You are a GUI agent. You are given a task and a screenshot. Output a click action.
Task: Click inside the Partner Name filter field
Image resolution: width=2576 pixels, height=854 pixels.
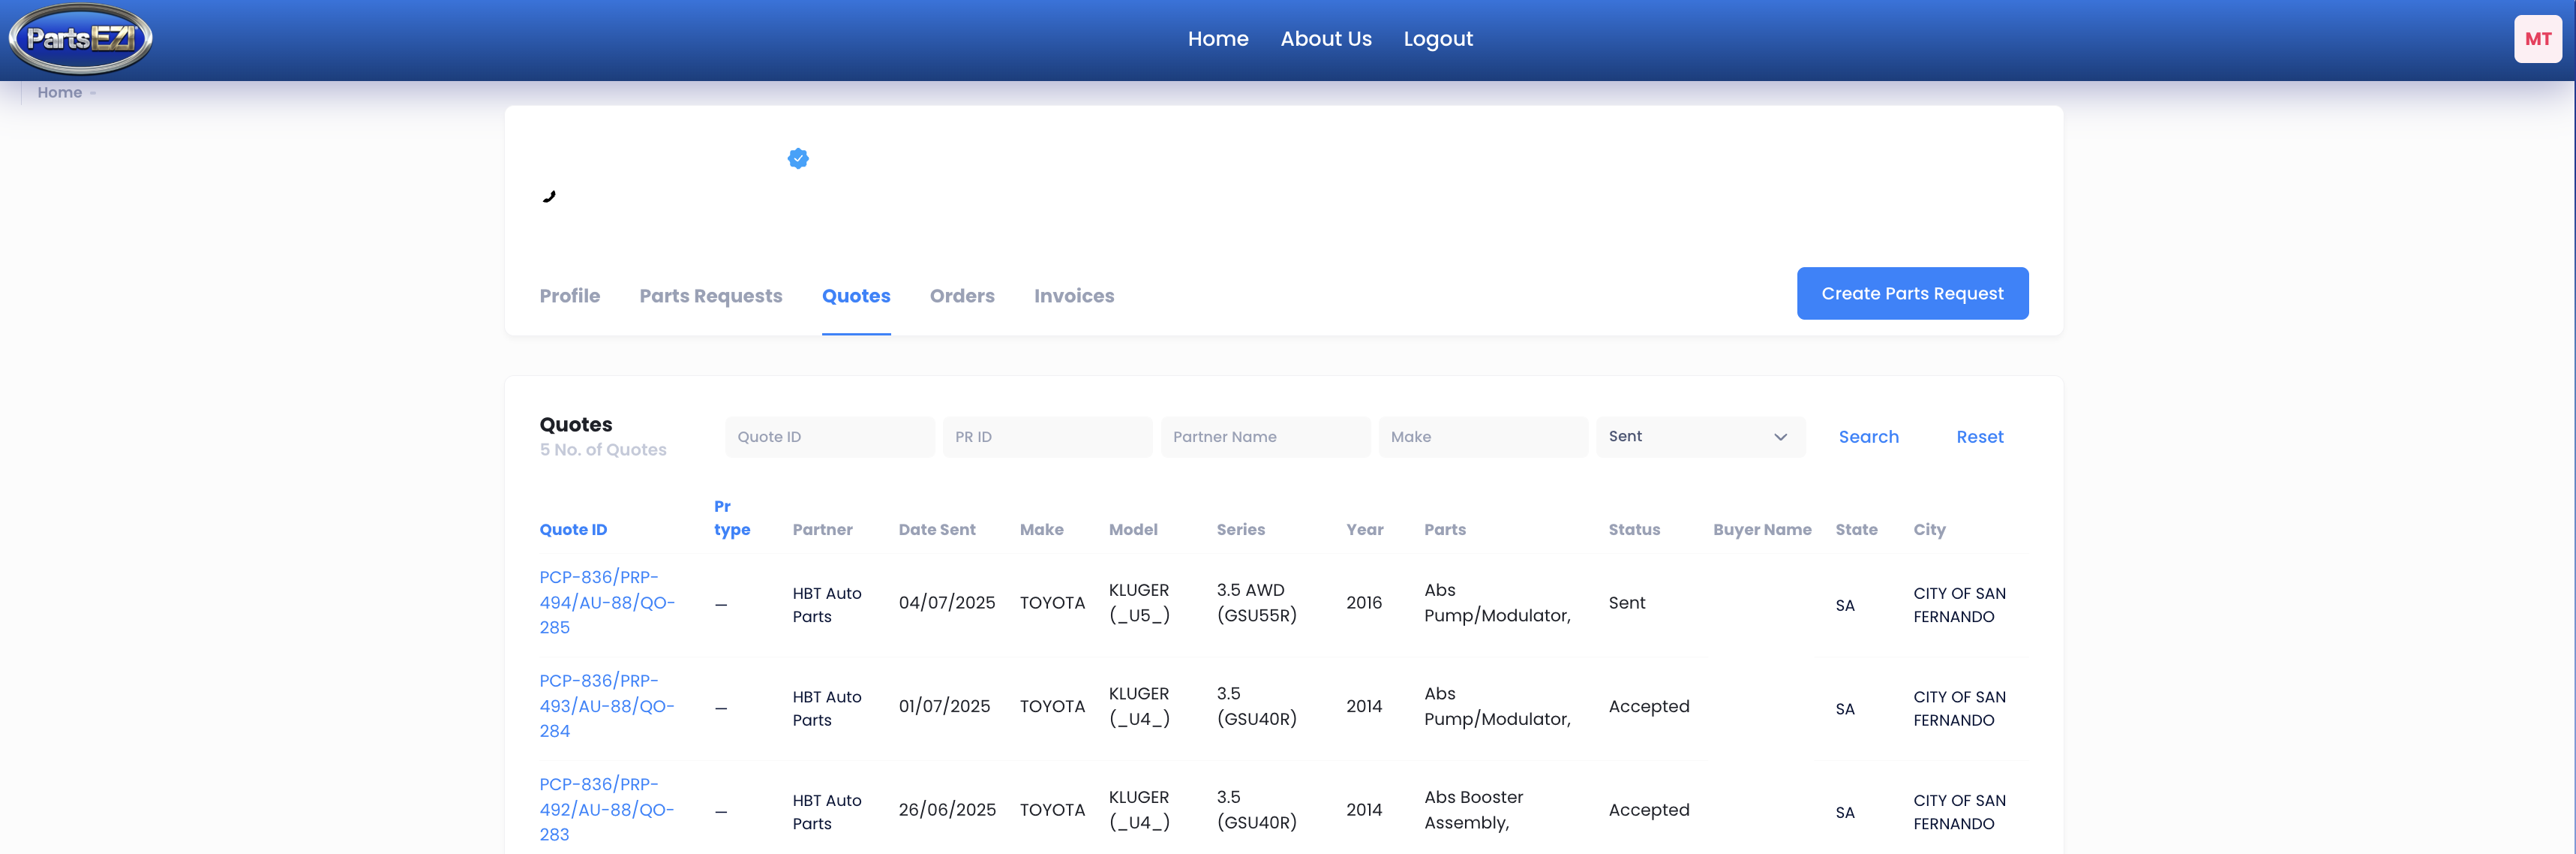coord(1265,436)
